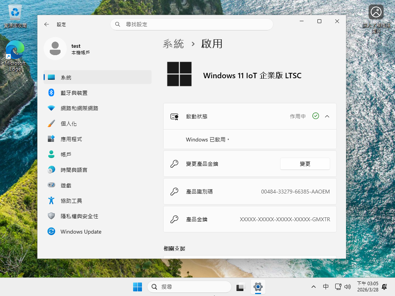
Task: Click the 變更 product key button
Action: click(305, 164)
